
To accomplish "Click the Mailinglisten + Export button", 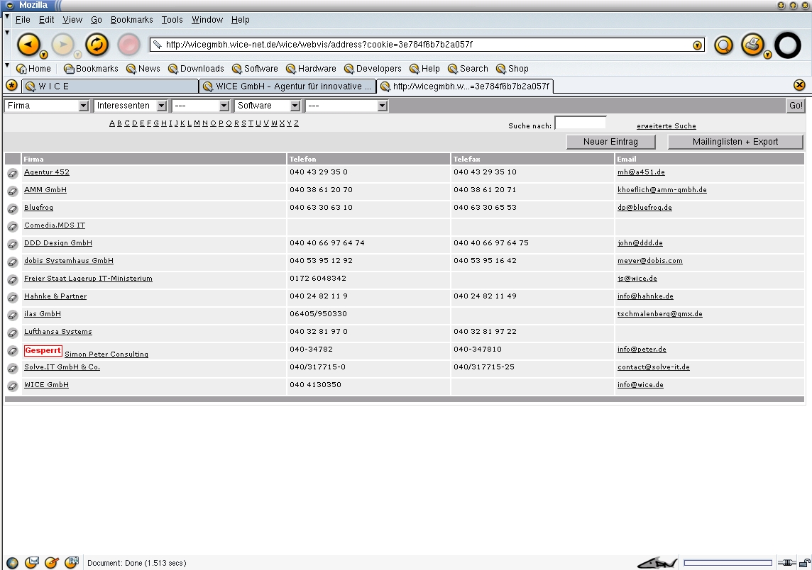I will coord(735,142).
